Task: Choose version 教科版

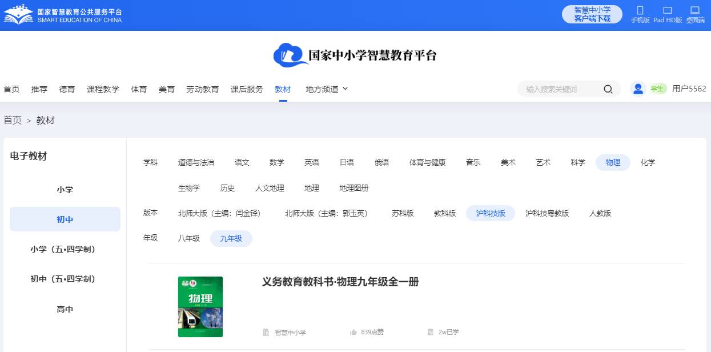Action: point(445,213)
